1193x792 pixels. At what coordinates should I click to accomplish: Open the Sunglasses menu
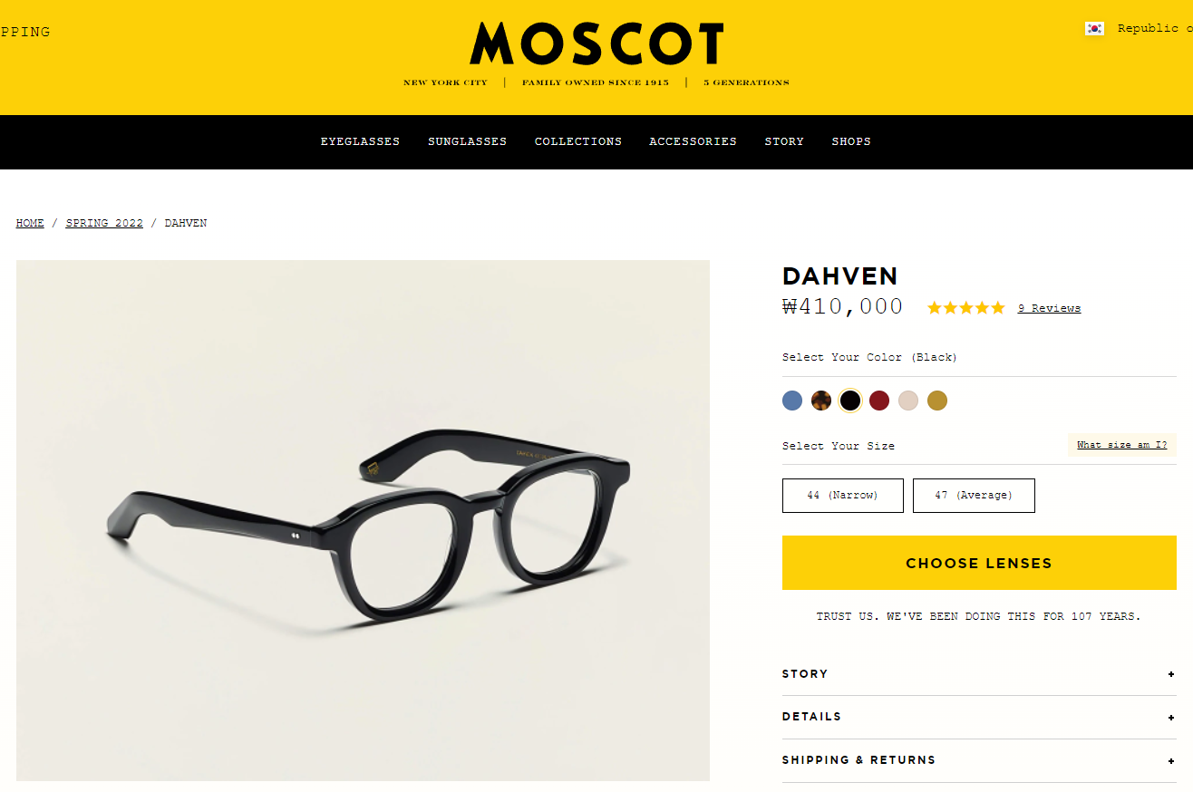pyautogui.click(x=467, y=141)
